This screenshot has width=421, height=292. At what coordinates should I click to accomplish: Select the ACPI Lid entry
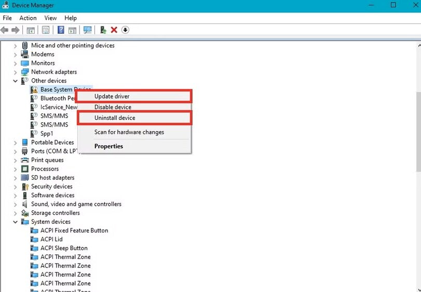(51, 239)
